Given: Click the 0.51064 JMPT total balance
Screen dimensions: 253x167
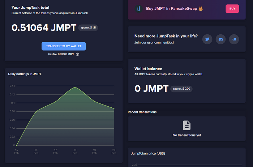Looking at the screenshot, I should 44,27.
